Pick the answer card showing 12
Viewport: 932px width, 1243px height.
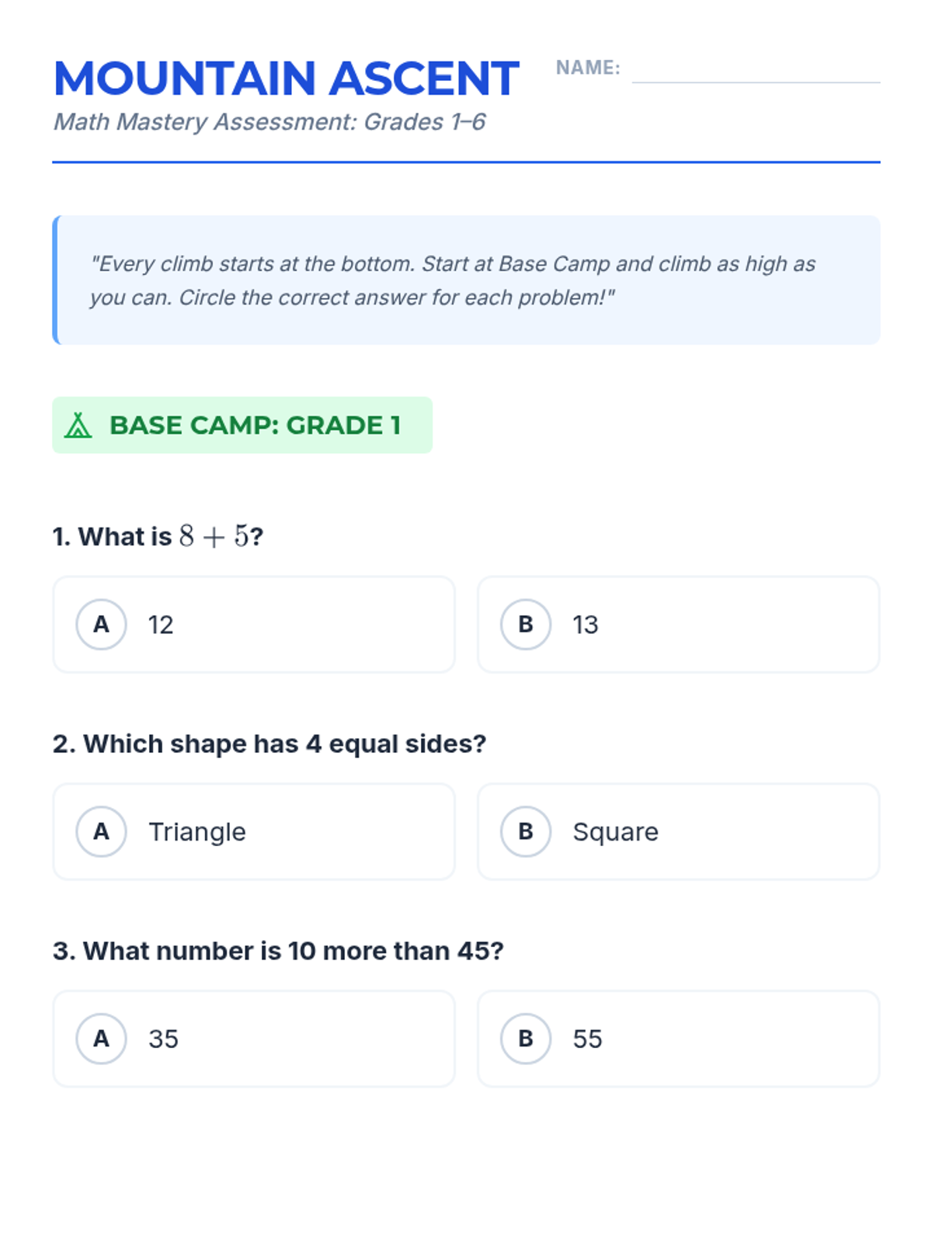coord(254,625)
